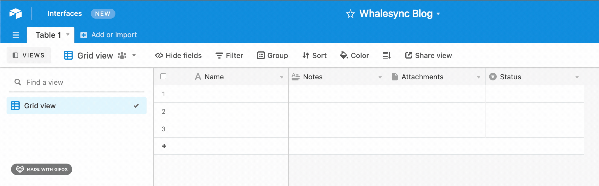This screenshot has width=599, height=186.
Task: Click the Airtable logo icon
Action: (16, 13)
